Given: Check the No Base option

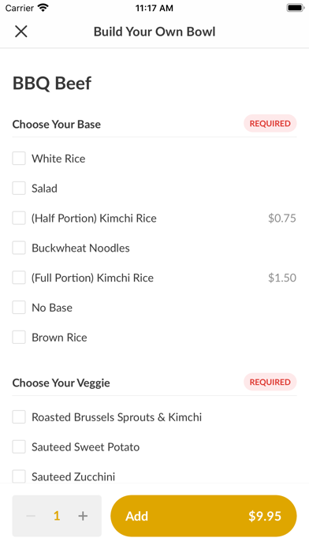Looking at the screenshot, I should coord(19,308).
